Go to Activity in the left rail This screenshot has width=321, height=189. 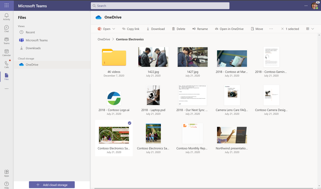pyautogui.click(x=6, y=17)
